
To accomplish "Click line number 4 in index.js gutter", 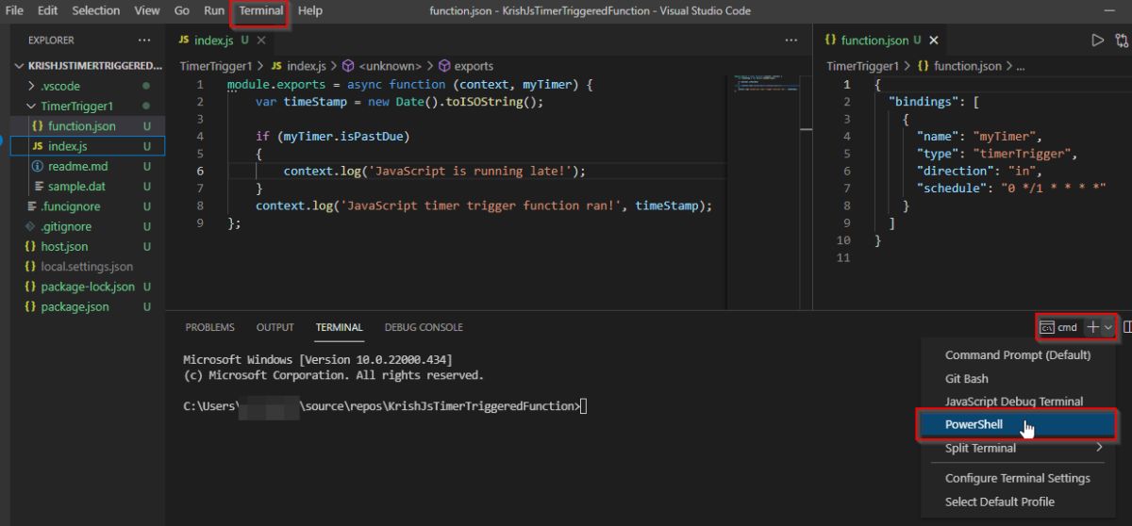I will pos(199,137).
